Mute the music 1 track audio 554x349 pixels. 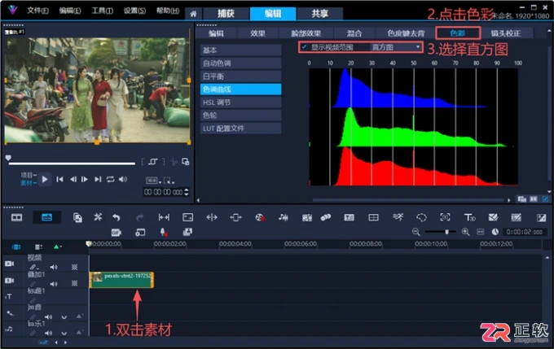click(48, 333)
